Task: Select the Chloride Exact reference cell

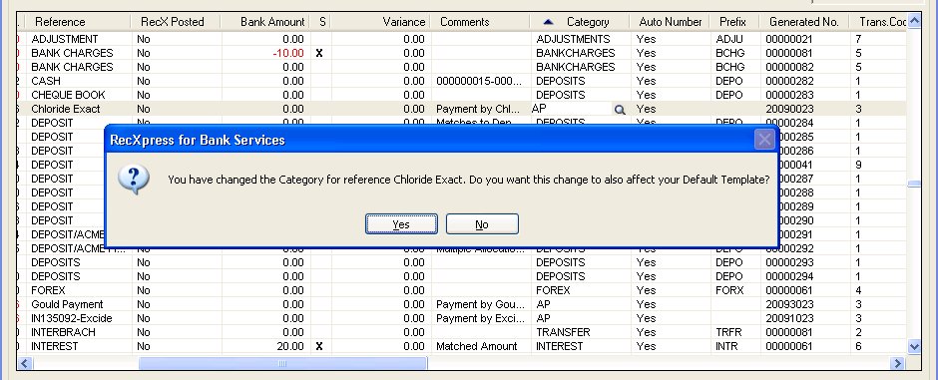Action: 66,109
